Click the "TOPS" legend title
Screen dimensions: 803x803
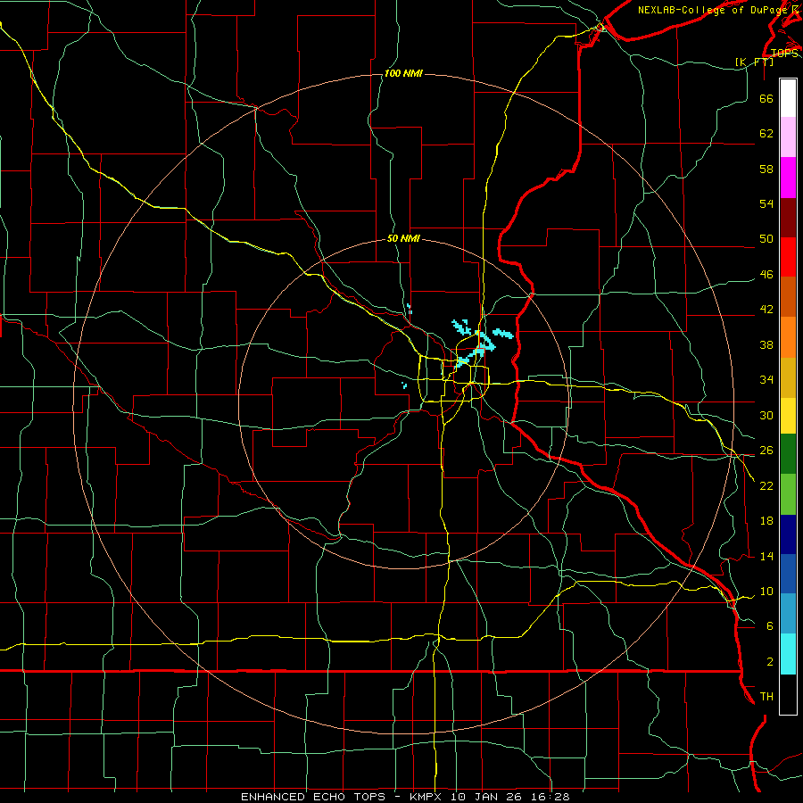(x=784, y=53)
